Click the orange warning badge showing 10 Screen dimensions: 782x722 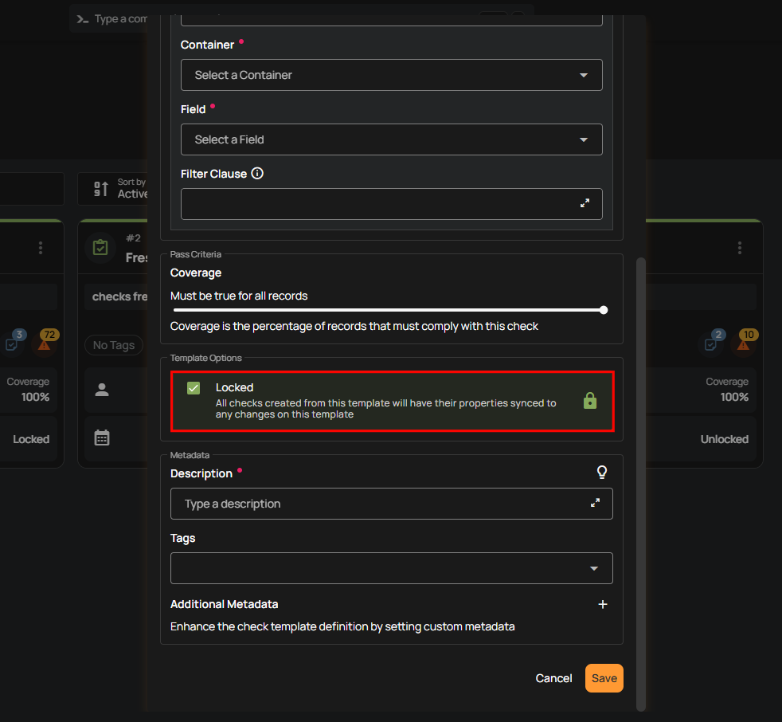click(x=746, y=341)
